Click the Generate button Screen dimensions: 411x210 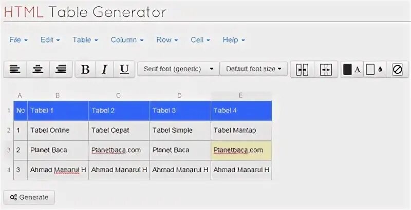(29, 197)
